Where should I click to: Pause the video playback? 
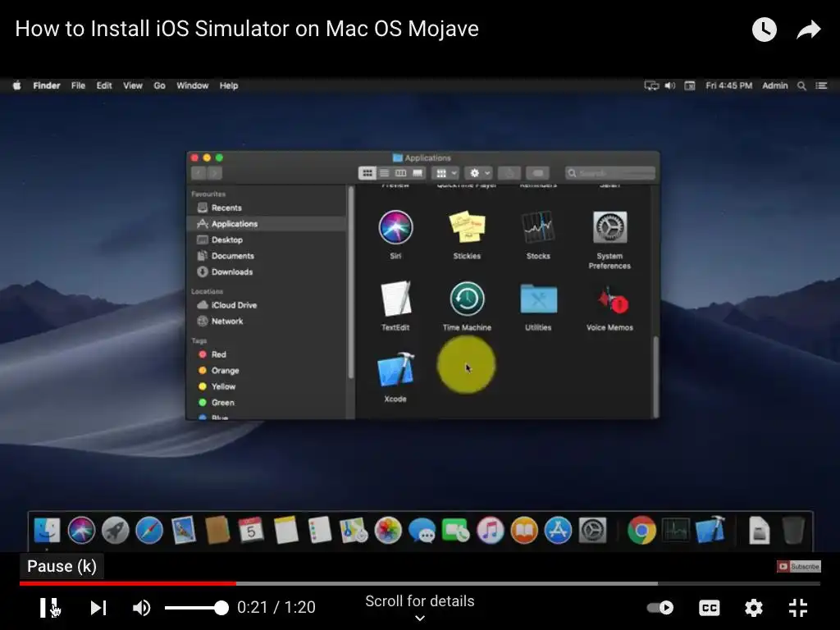tap(49, 608)
